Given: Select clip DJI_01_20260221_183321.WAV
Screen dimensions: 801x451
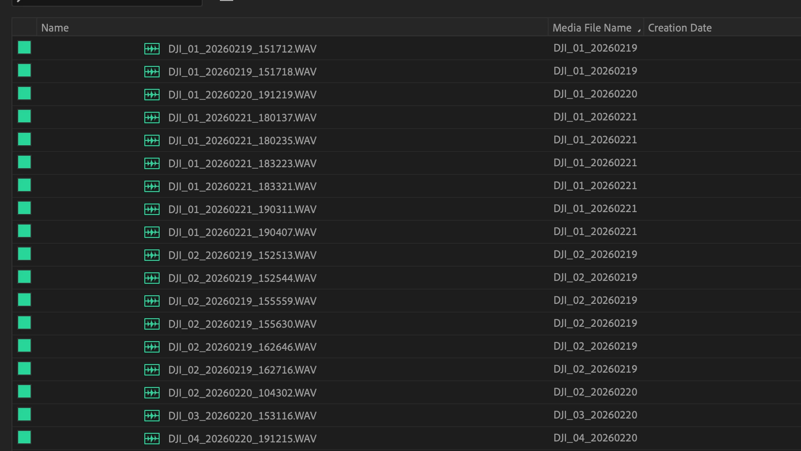Looking at the screenshot, I should 242,186.
